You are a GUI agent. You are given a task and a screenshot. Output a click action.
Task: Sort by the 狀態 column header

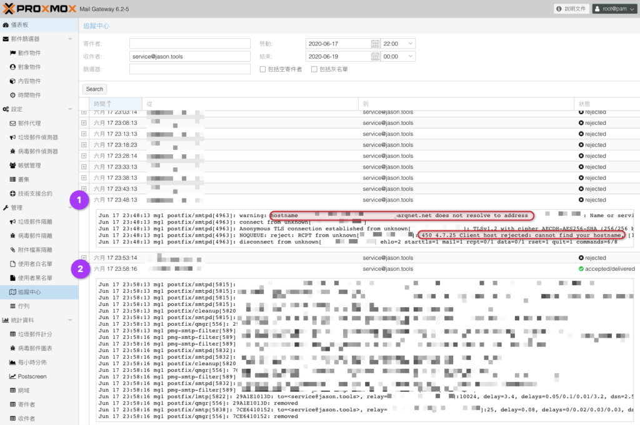click(606, 104)
